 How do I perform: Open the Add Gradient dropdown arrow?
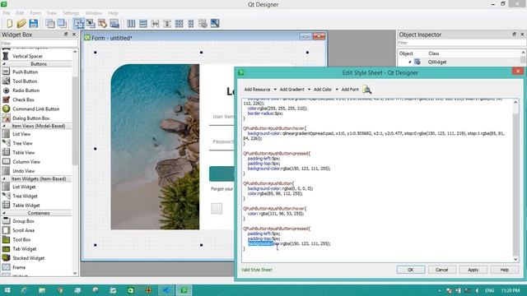point(309,90)
